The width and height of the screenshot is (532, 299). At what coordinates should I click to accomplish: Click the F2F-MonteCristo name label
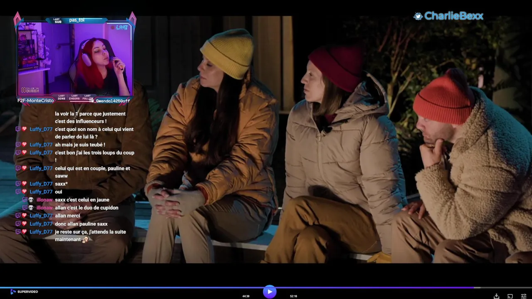[x=35, y=100]
